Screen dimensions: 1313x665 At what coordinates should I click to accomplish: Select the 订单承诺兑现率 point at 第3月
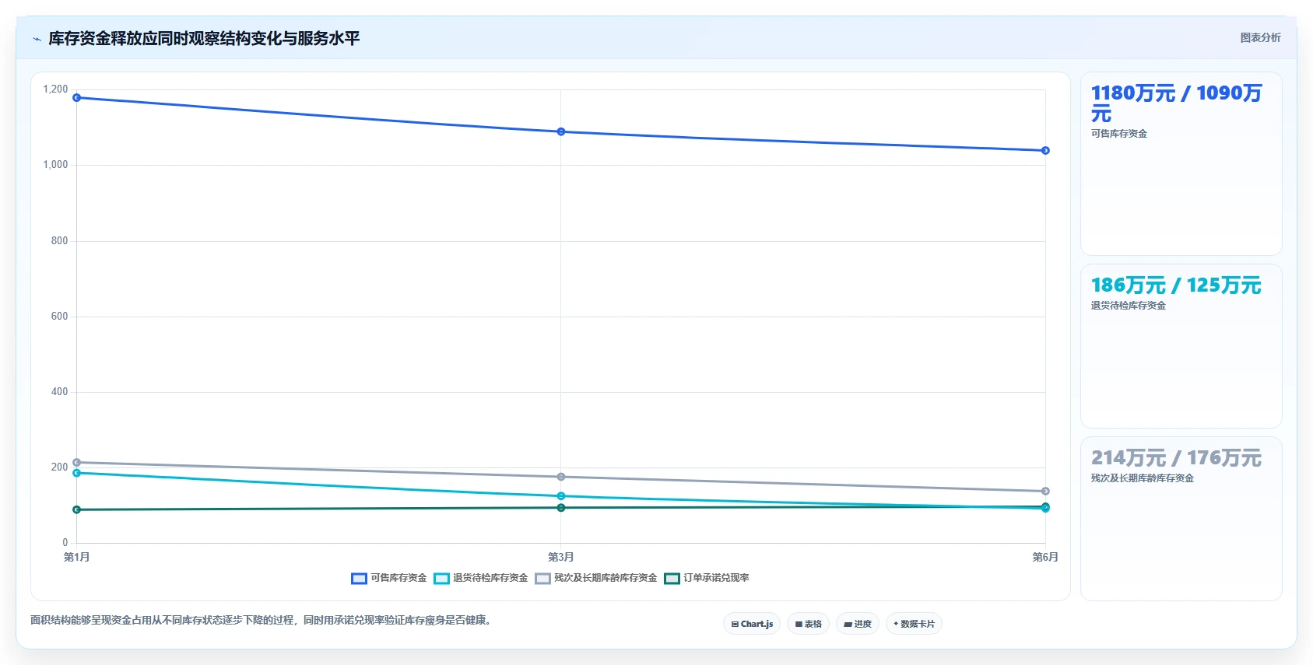[561, 508]
